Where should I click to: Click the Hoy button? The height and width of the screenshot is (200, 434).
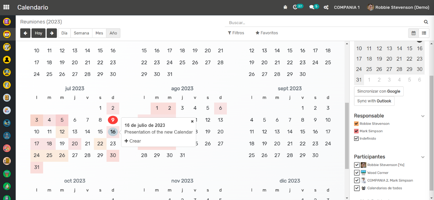click(x=39, y=33)
